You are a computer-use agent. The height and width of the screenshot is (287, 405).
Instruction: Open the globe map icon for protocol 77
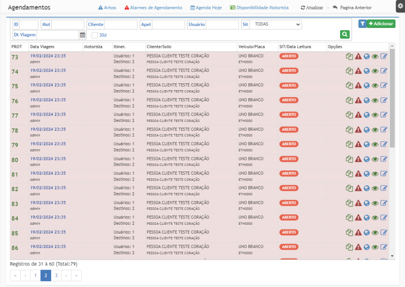coord(367,115)
